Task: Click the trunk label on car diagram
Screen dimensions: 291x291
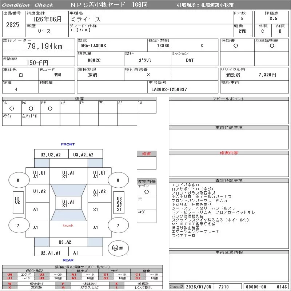Action: tap(68, 226)
